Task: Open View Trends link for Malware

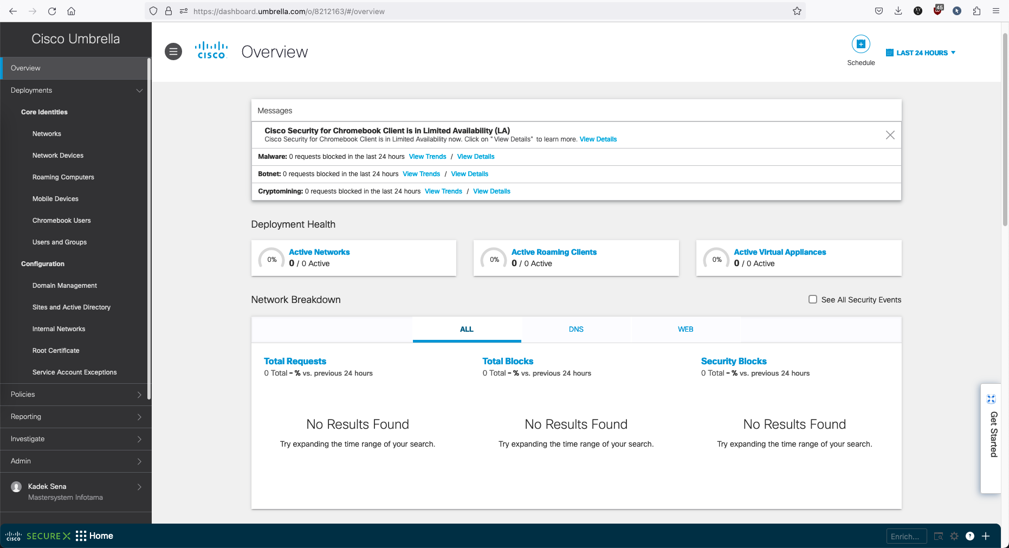Action: pos(428,157)
